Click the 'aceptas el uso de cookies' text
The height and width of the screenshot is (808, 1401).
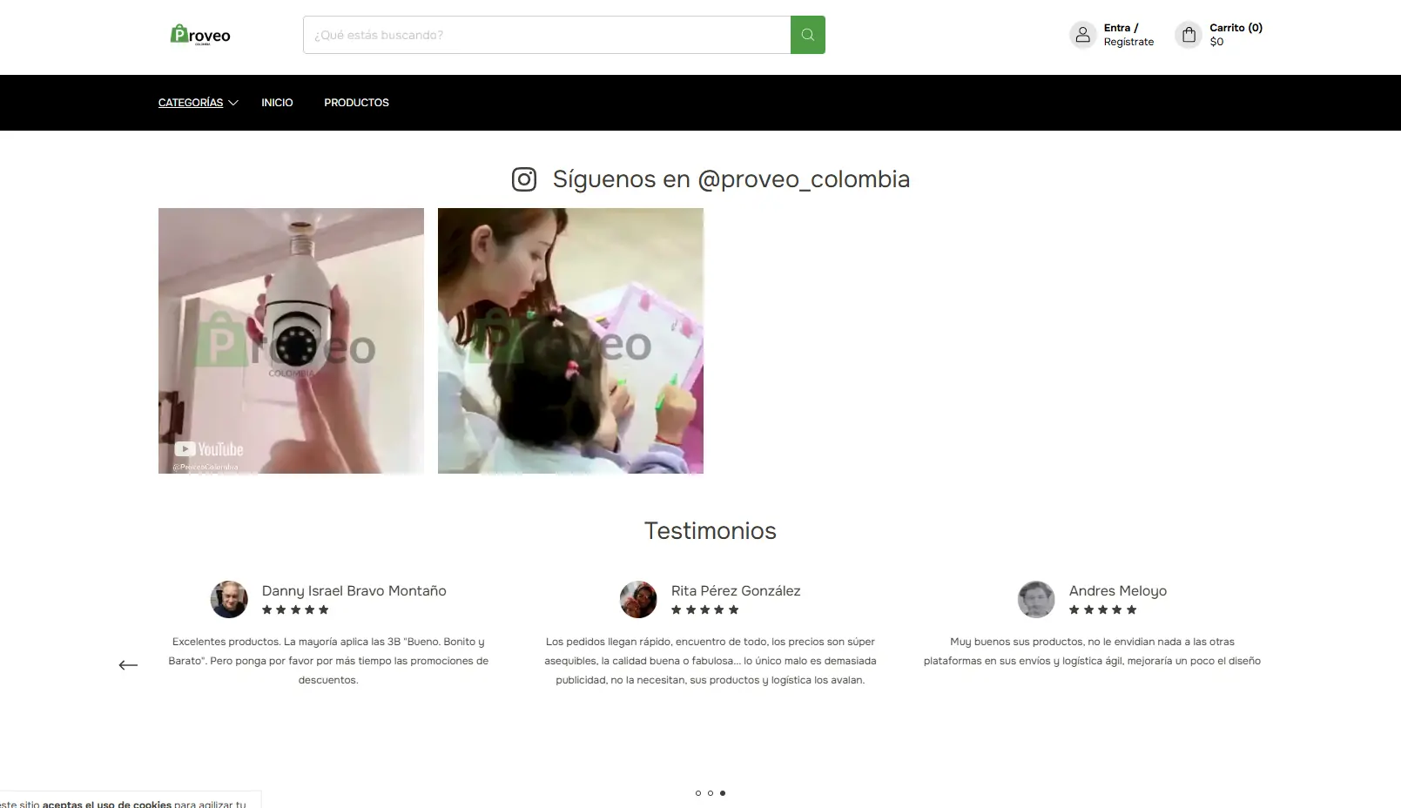tap(107, 804)
